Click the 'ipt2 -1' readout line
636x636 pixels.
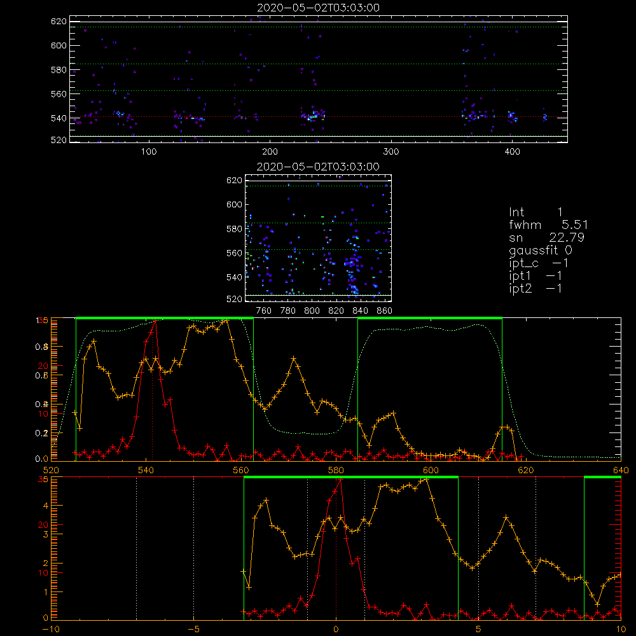click(536, 288)
